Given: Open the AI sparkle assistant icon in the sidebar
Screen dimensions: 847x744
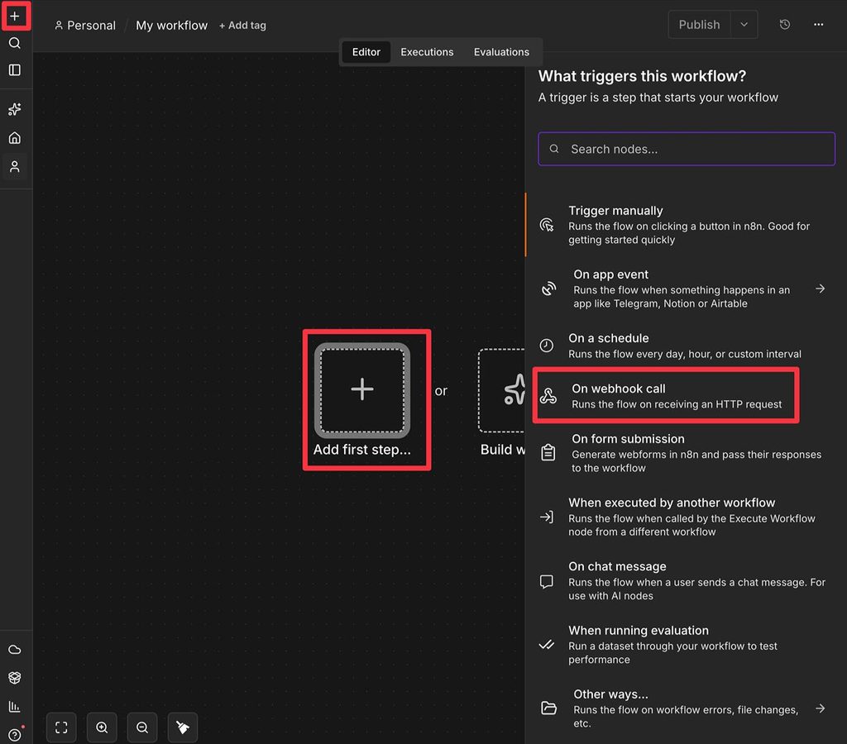Looking at the screenshot, I should tap(15, 109).
